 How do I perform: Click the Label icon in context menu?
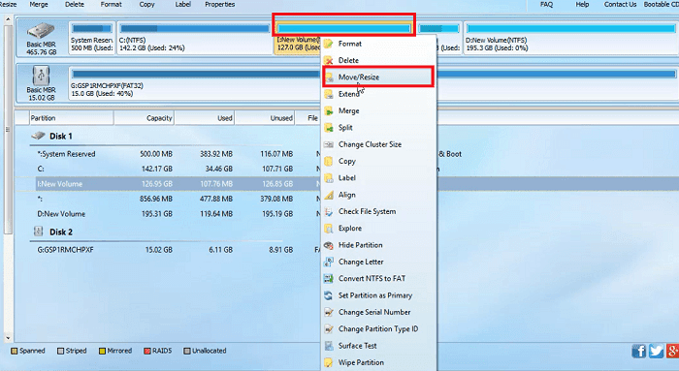329,178
